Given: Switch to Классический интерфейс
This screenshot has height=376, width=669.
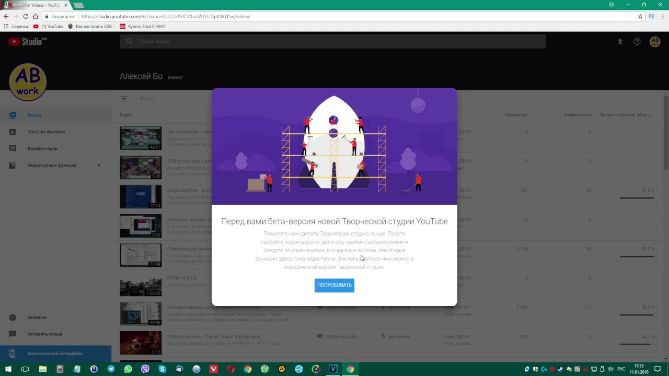Looking at the screenshot, I should tap(55, 354).
